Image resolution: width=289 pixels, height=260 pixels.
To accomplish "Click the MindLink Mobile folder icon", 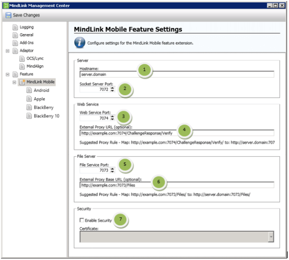I will point(22,82).
